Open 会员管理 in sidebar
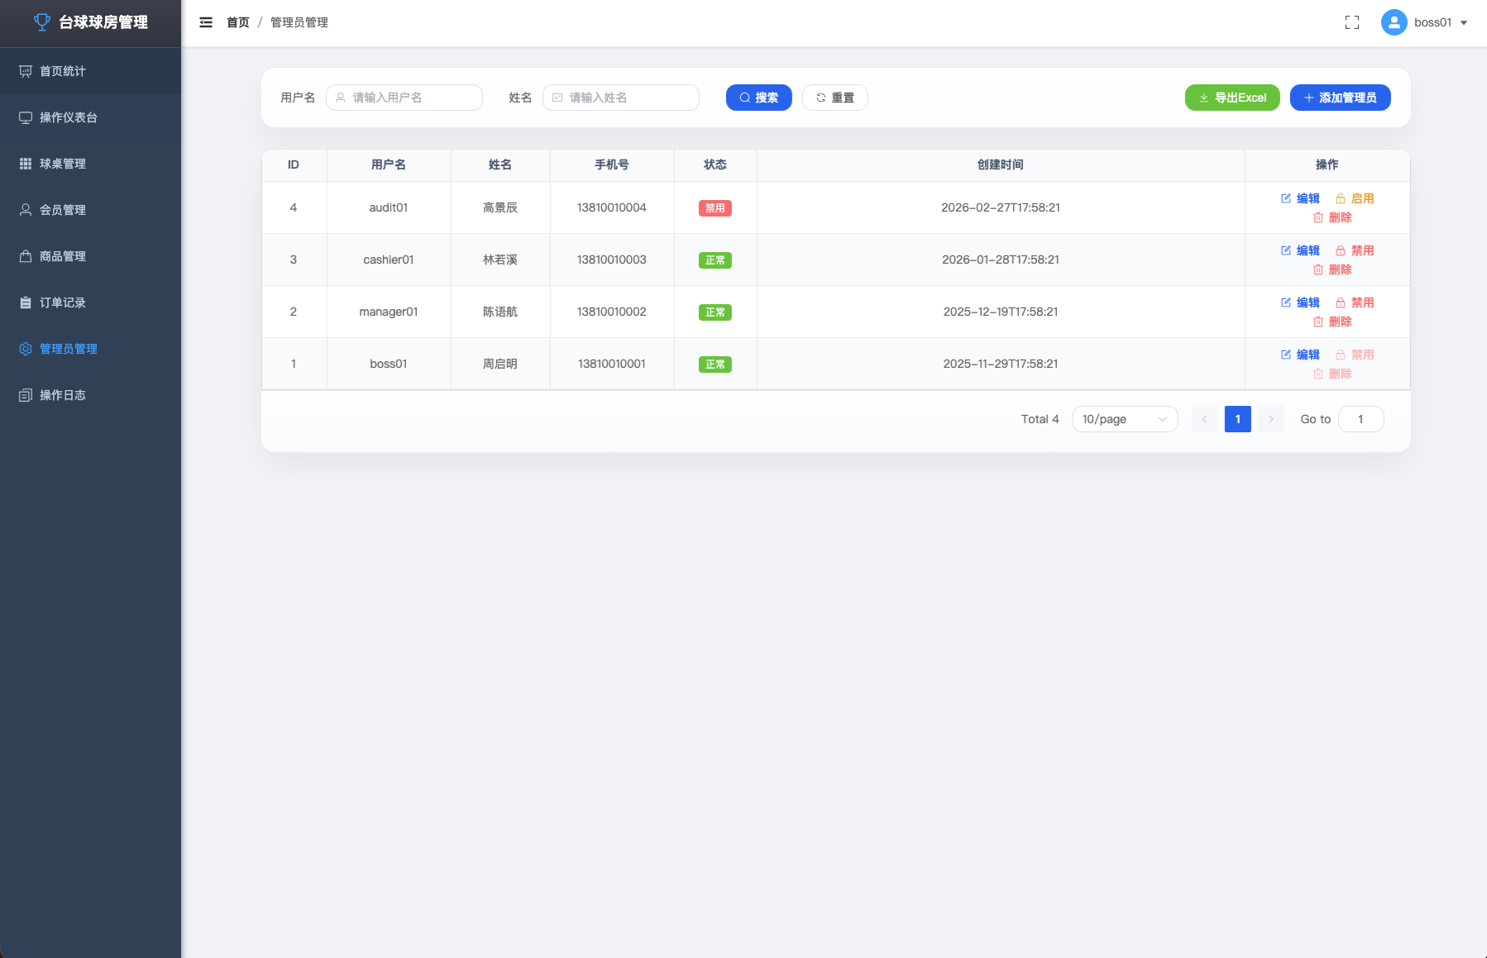The image size is (1487, 958). pyautogui.click(x=90, y=210)
